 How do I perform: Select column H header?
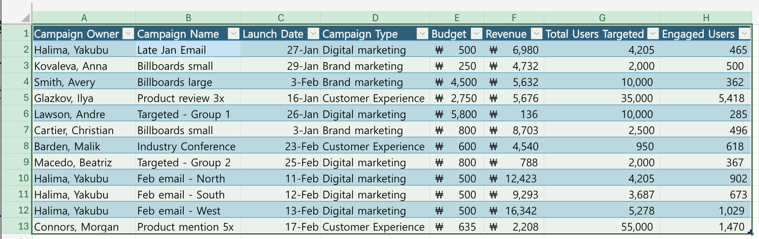pos(706,18)
